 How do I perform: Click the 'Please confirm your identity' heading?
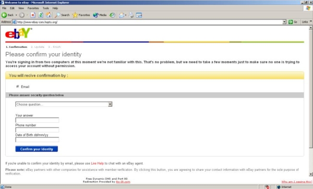[x=43, y=54]
